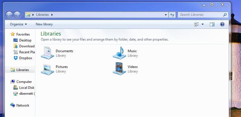Click the Back navigation arrow
241x117 pixels.
point(9,15)
